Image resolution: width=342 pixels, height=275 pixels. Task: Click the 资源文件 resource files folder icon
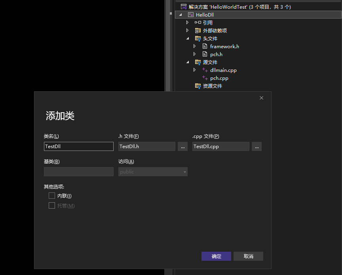coord(198,86)
